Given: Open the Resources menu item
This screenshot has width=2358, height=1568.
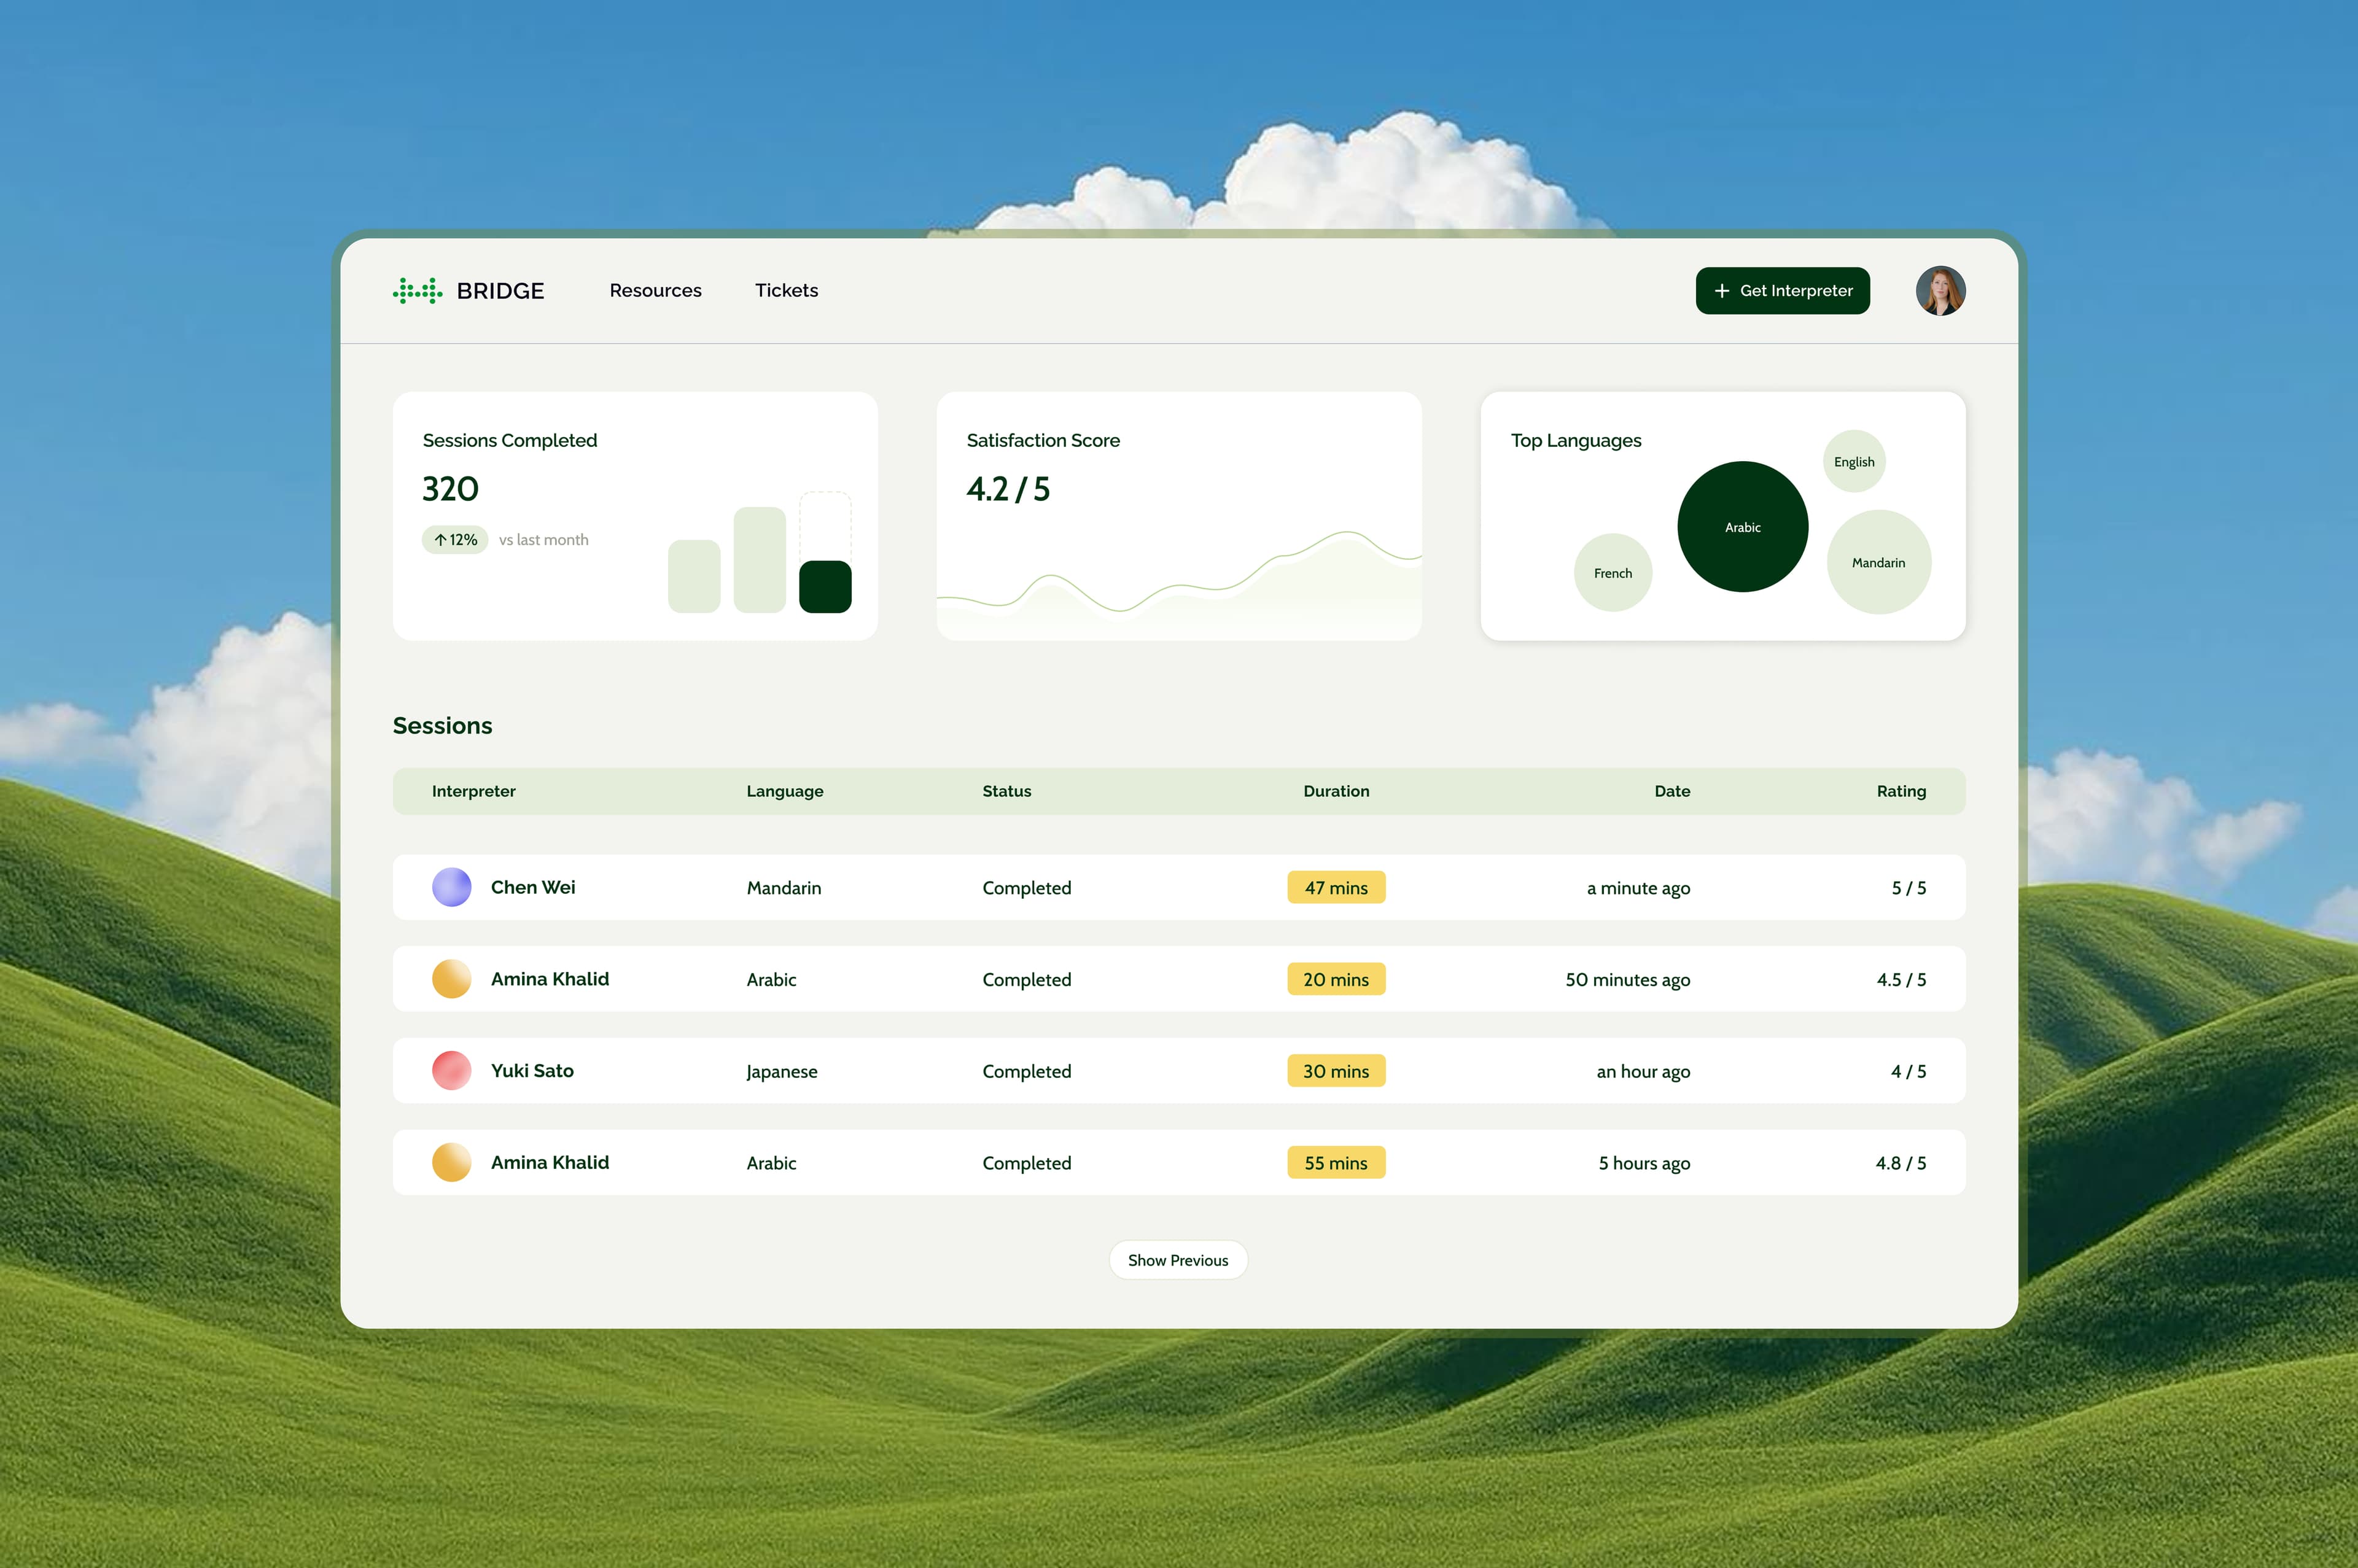Looking at the screenshot, I should click(x=655, y=291).
